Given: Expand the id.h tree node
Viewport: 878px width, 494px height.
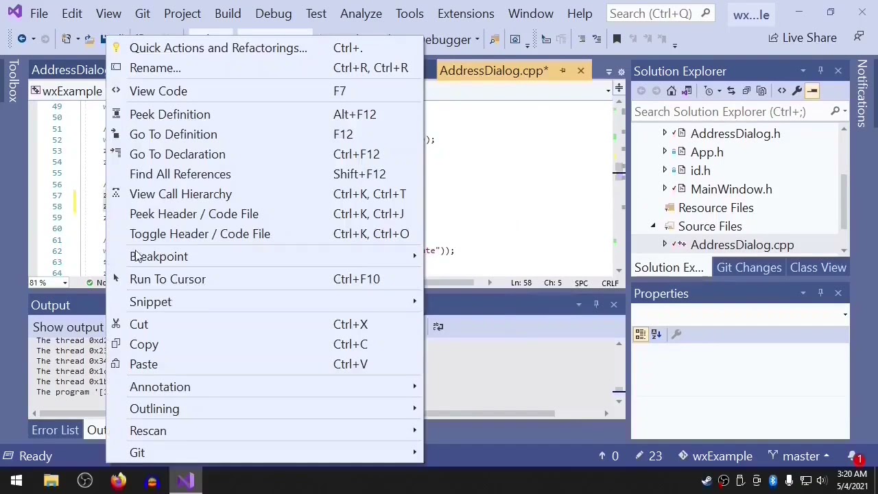Looking at the screenshot, I should 664,170.
